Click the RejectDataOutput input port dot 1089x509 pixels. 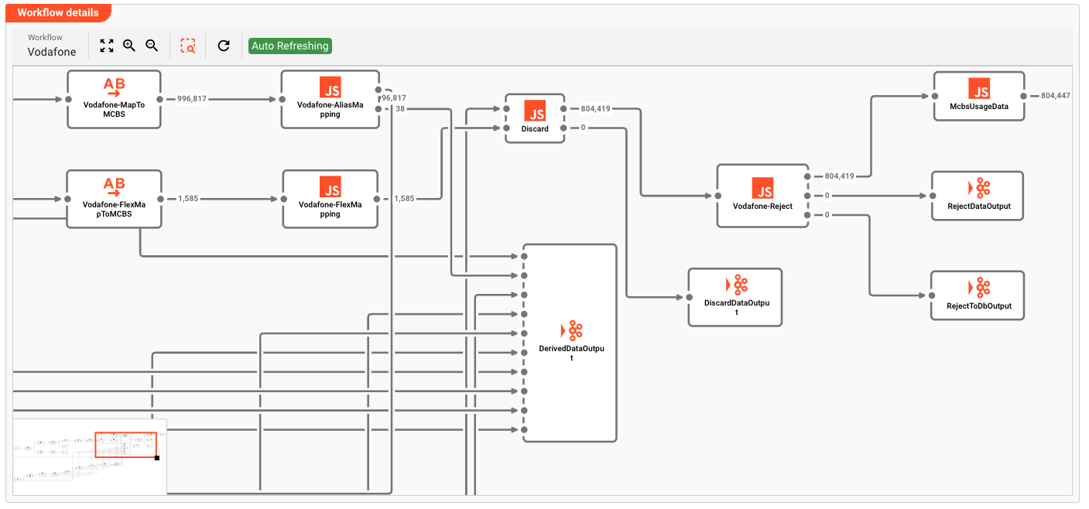pos(932,196)
